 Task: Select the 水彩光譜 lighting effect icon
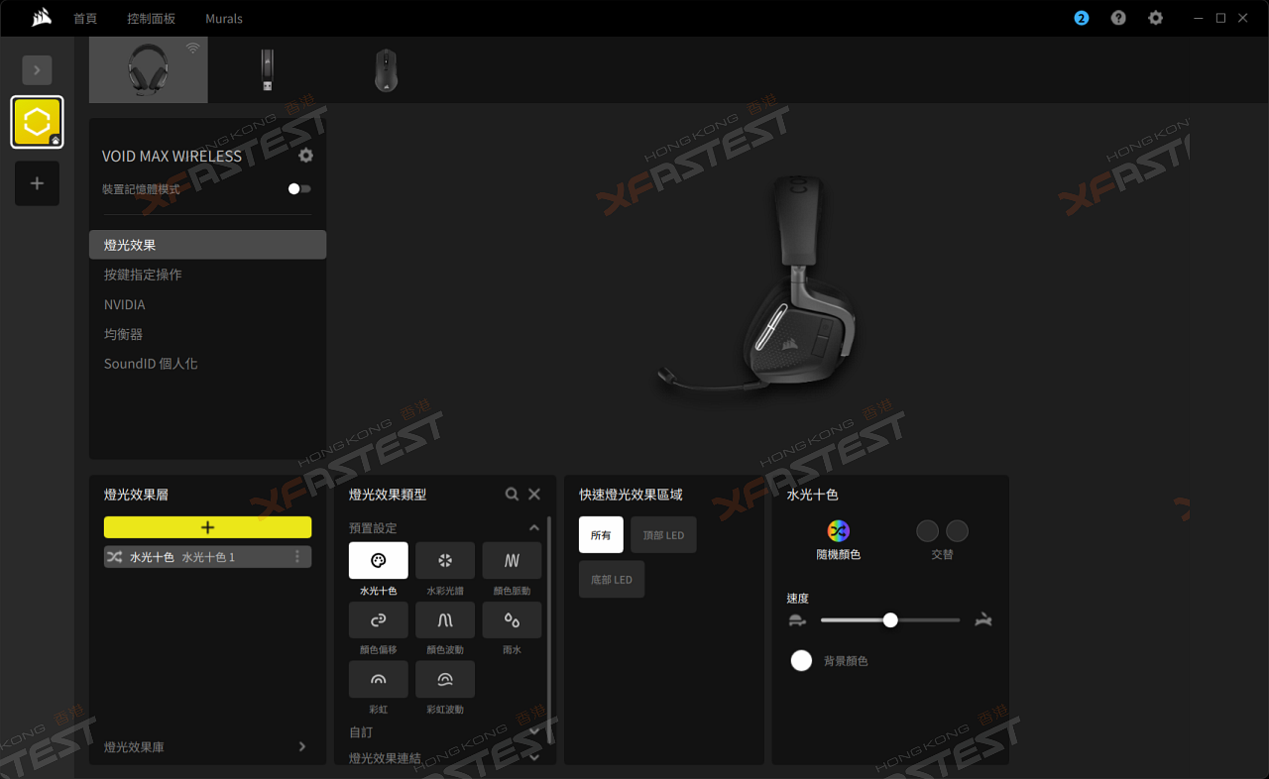pos(444,561)
